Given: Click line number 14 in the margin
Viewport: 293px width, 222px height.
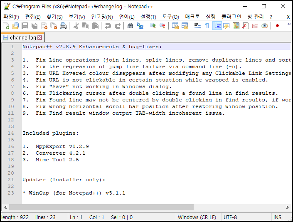Looking at the screenshot, I should click(x=11, y=133).
